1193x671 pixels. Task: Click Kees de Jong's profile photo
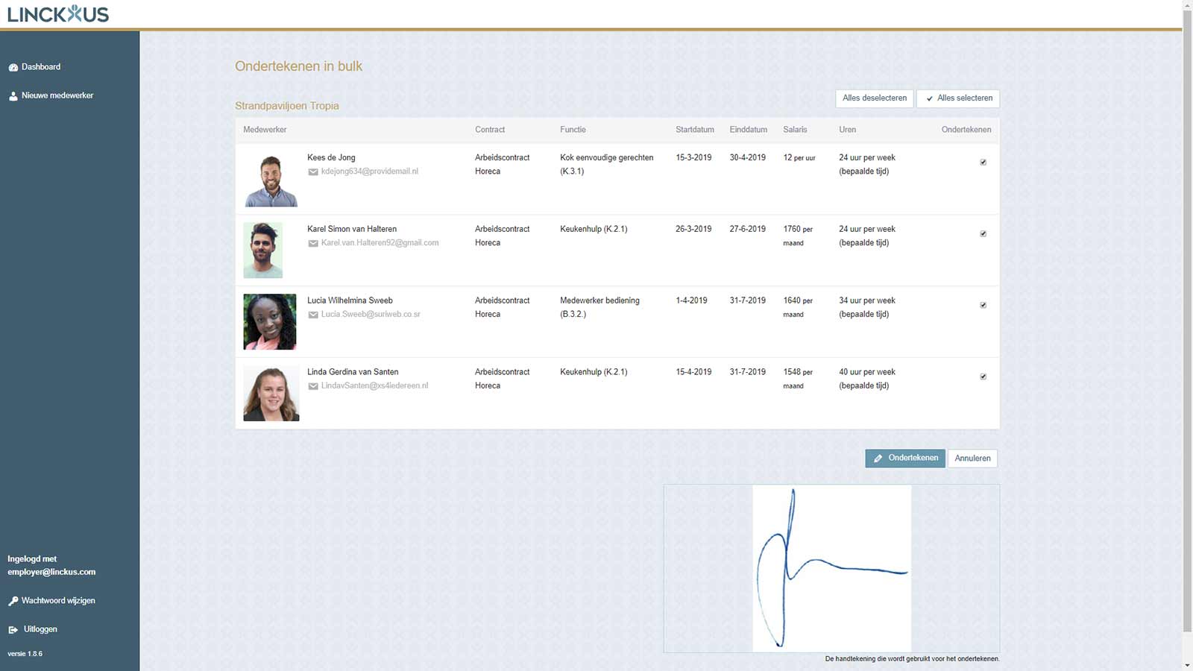(271, 180)
